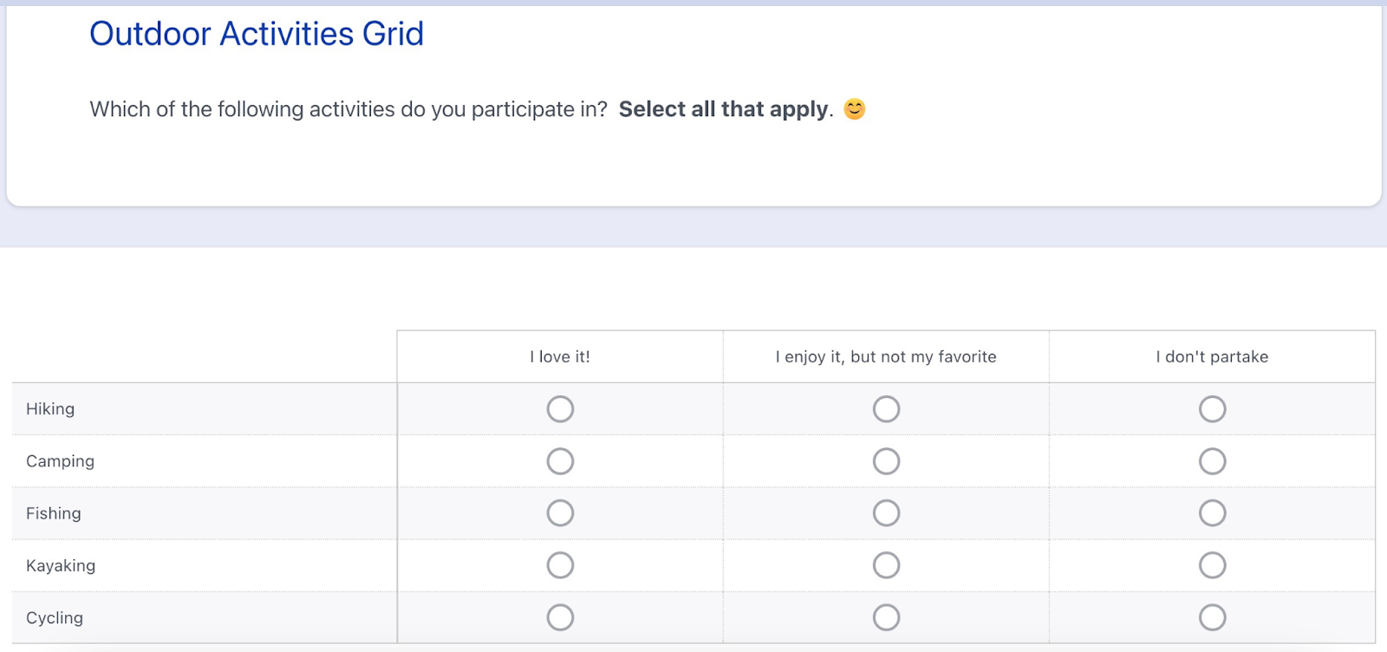Click the 'I don't partake' column header
Screen dimensions: 1387x652
(1212, 356)
